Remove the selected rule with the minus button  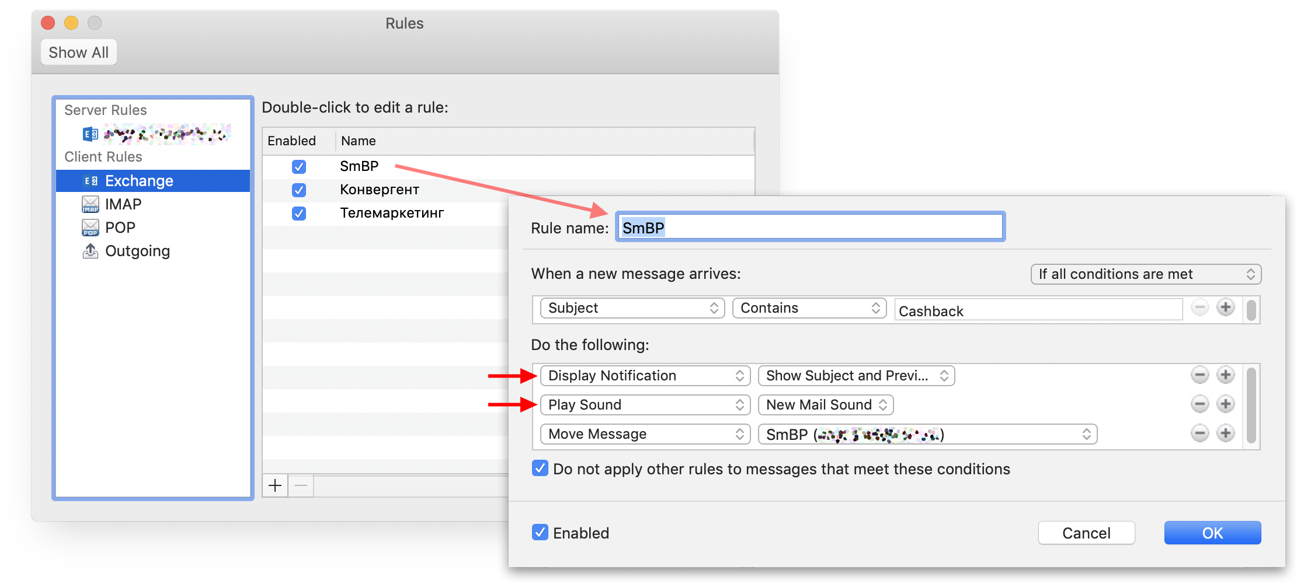301,485
